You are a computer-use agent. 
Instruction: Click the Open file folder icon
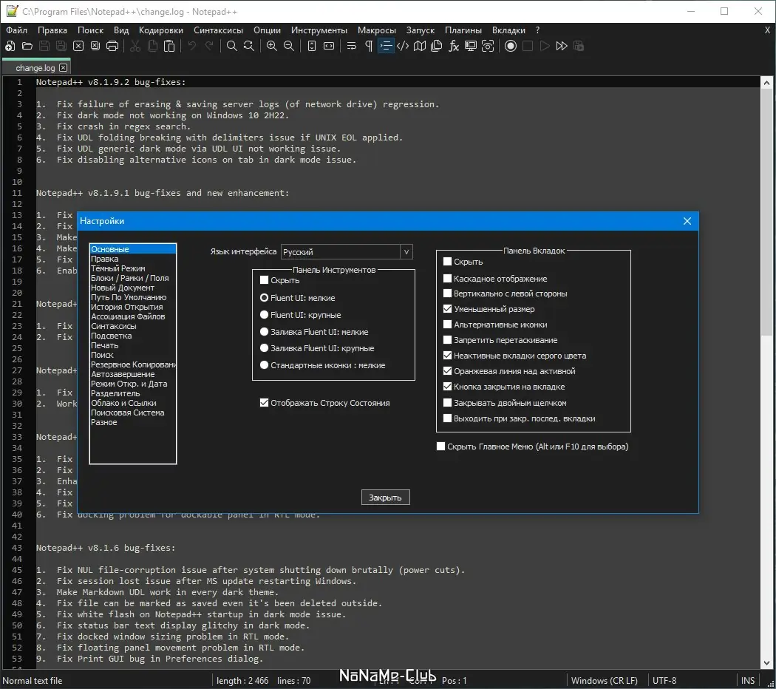point(27,46)
